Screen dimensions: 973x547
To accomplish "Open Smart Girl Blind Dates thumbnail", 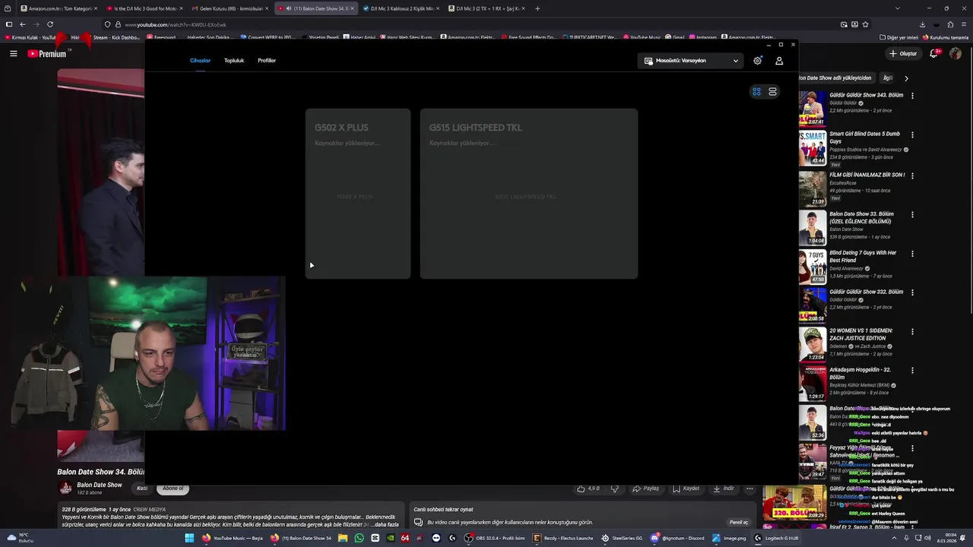I will pos(812,147).
